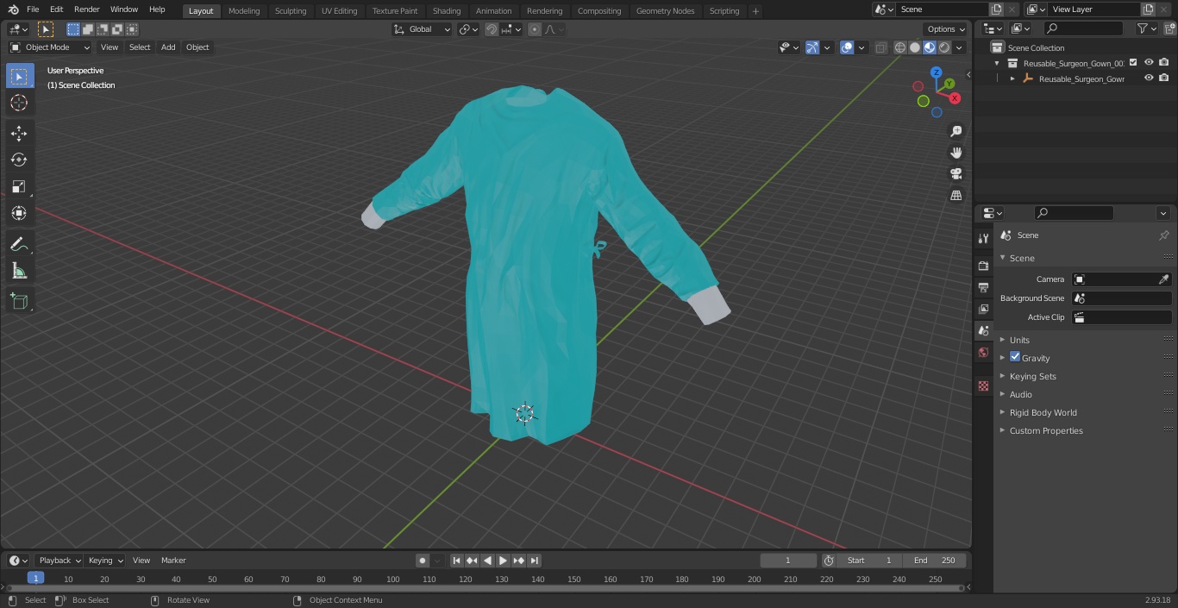Open the Options dropdown in viewport header
The width and height of the screenshot is (1178, 608).
click(946, 29)
